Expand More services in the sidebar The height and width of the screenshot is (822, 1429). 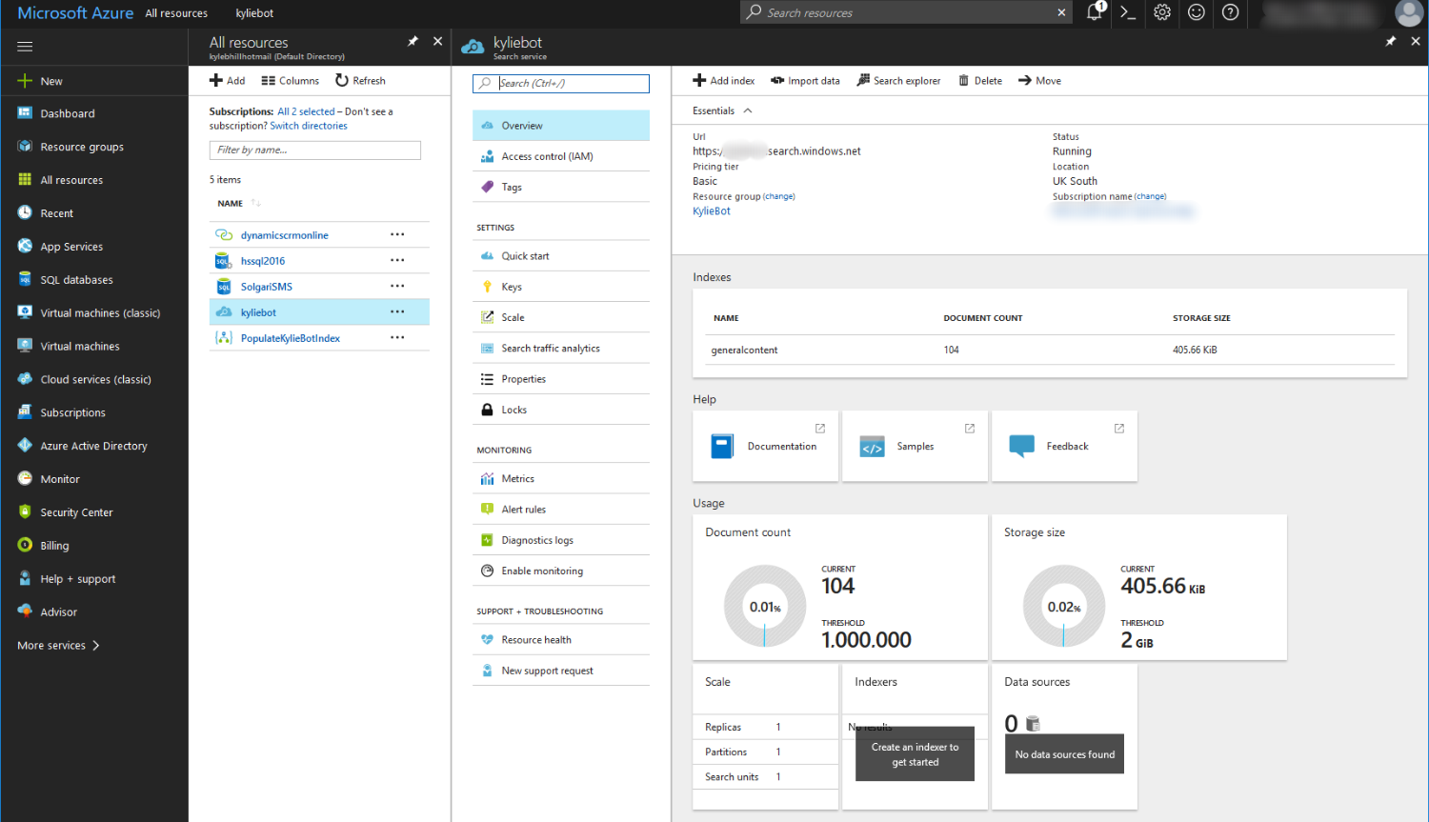(x=59, y=645)
